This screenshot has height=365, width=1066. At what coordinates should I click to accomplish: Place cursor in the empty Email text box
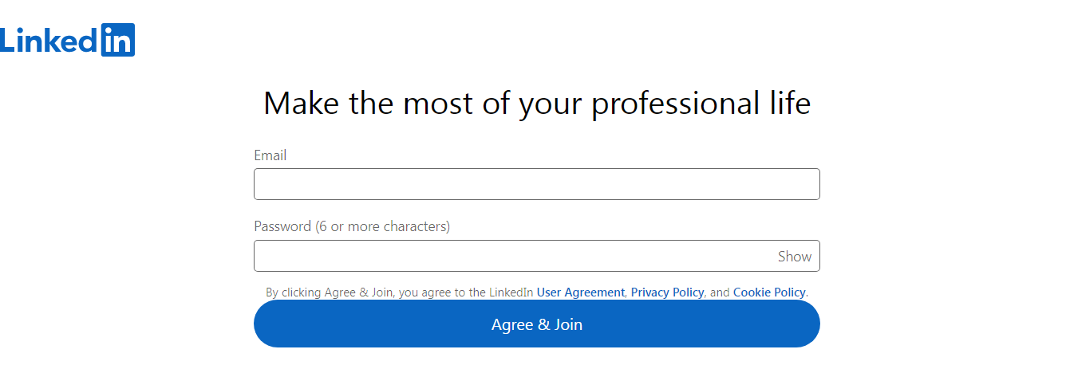(537, 184)
